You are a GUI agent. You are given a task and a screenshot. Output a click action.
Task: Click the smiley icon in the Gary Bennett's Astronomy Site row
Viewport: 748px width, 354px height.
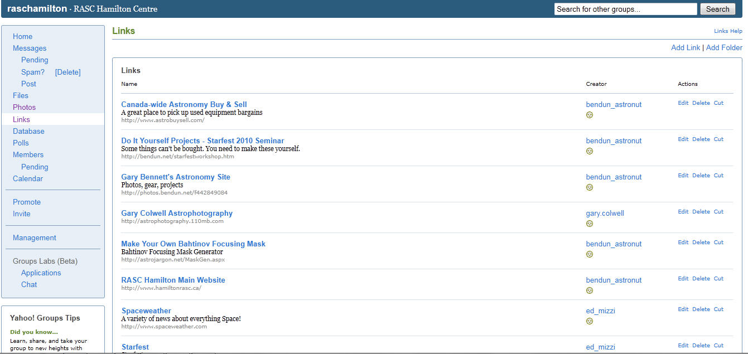pos(590,187)
